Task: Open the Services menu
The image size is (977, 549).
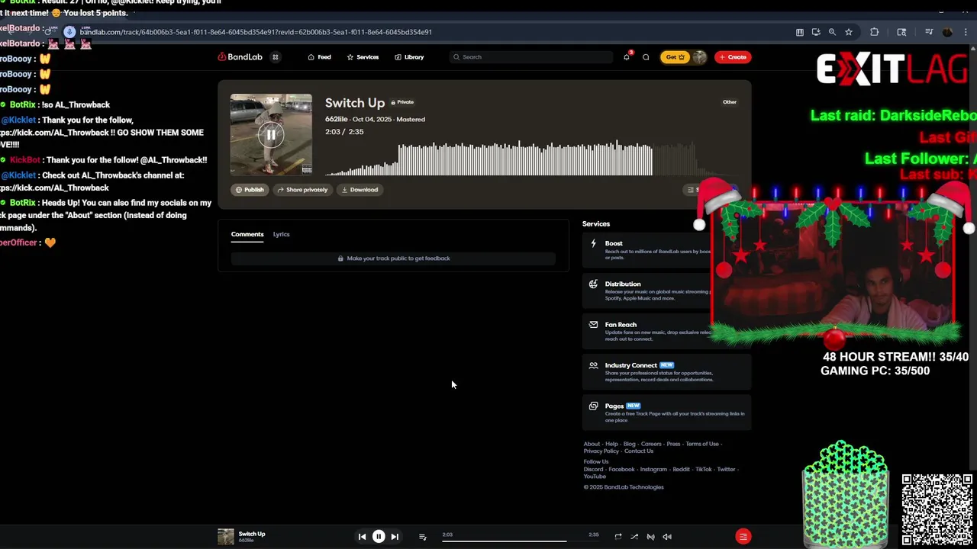Action: click(x=363, y=57)
